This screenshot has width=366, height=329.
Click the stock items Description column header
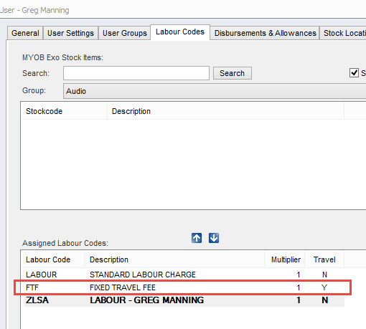225,111
